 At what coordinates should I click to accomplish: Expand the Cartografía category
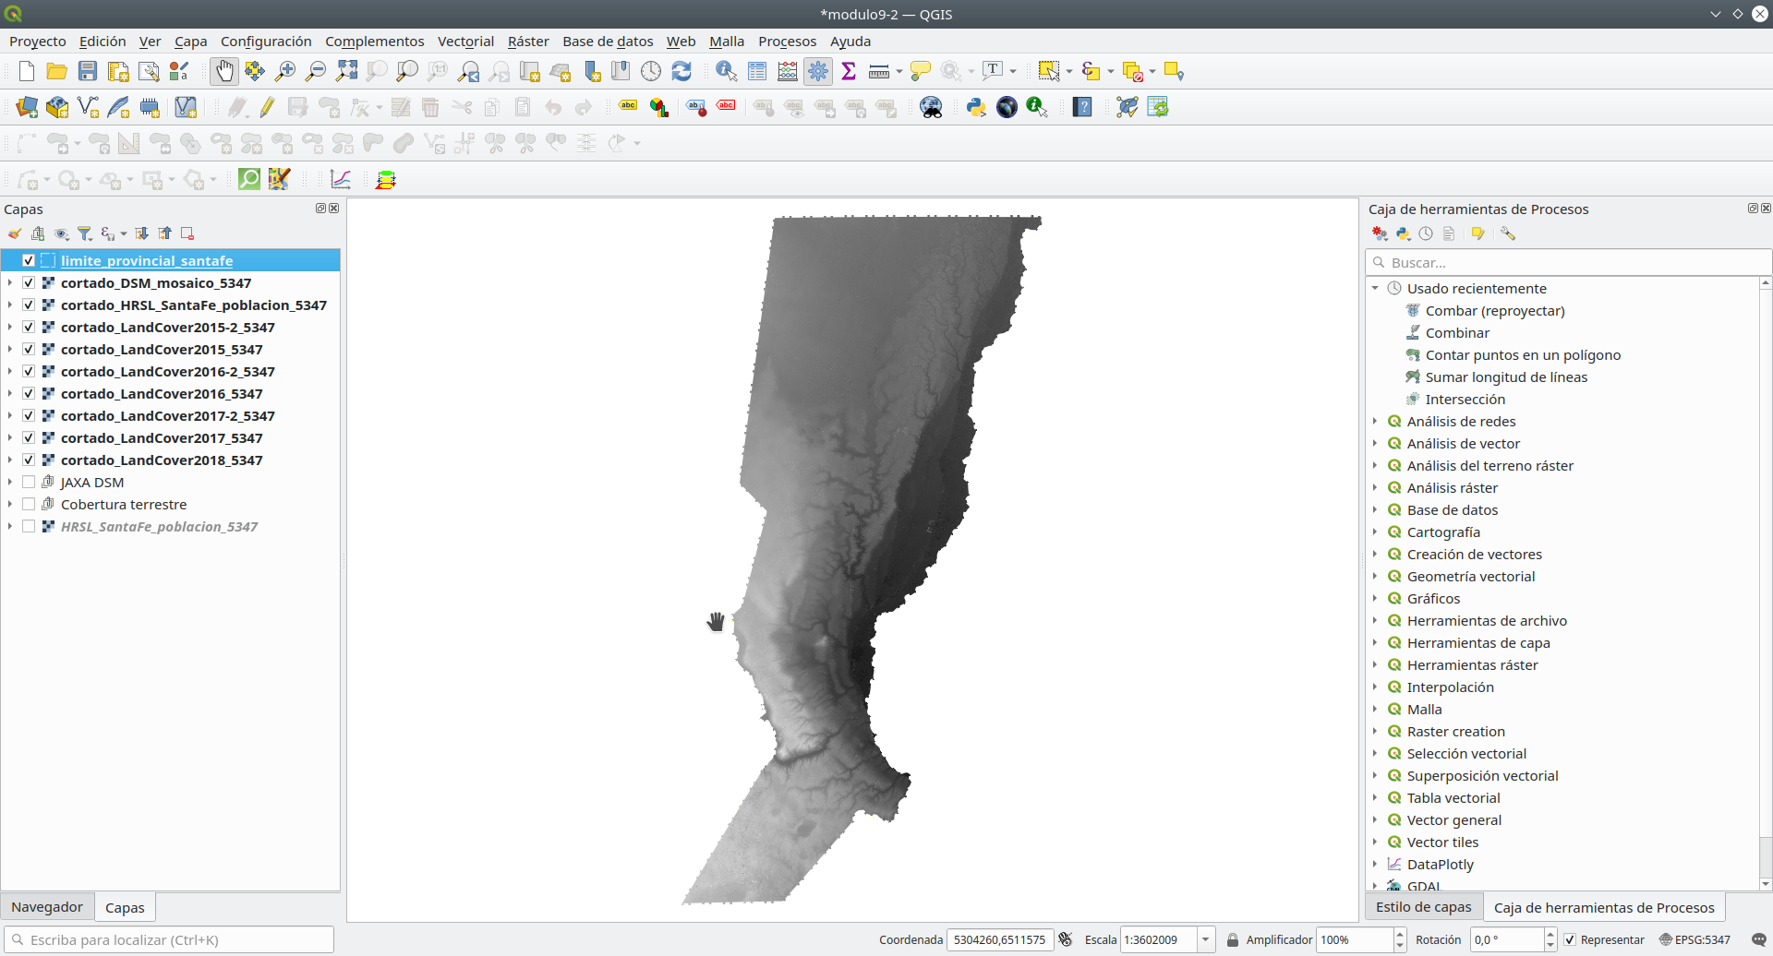tap(1375, 532)
